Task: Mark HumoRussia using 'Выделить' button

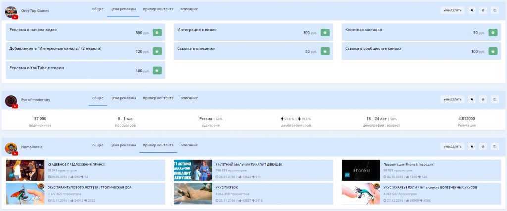Action: pyautogui.click(x=453, y=147)
